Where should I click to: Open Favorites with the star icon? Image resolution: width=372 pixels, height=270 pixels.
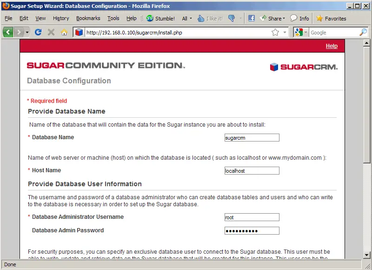click(x=319, y=18)
